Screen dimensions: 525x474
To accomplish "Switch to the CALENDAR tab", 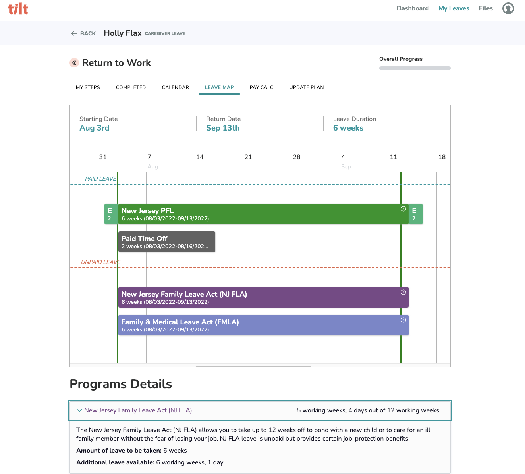I will coord(175,87).
